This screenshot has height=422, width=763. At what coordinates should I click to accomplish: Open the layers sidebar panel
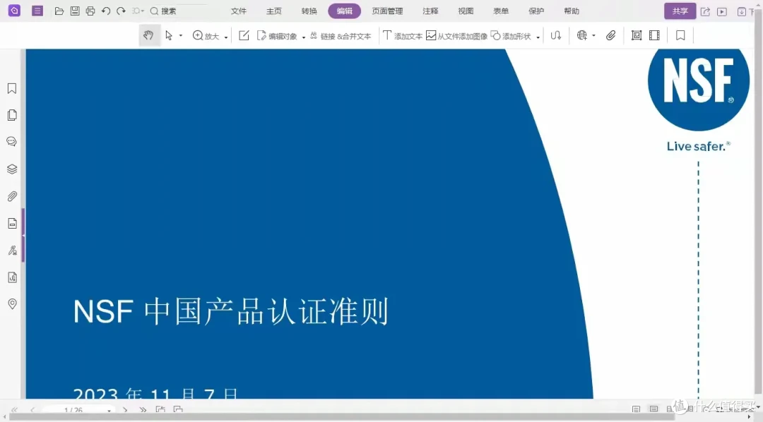12,169
